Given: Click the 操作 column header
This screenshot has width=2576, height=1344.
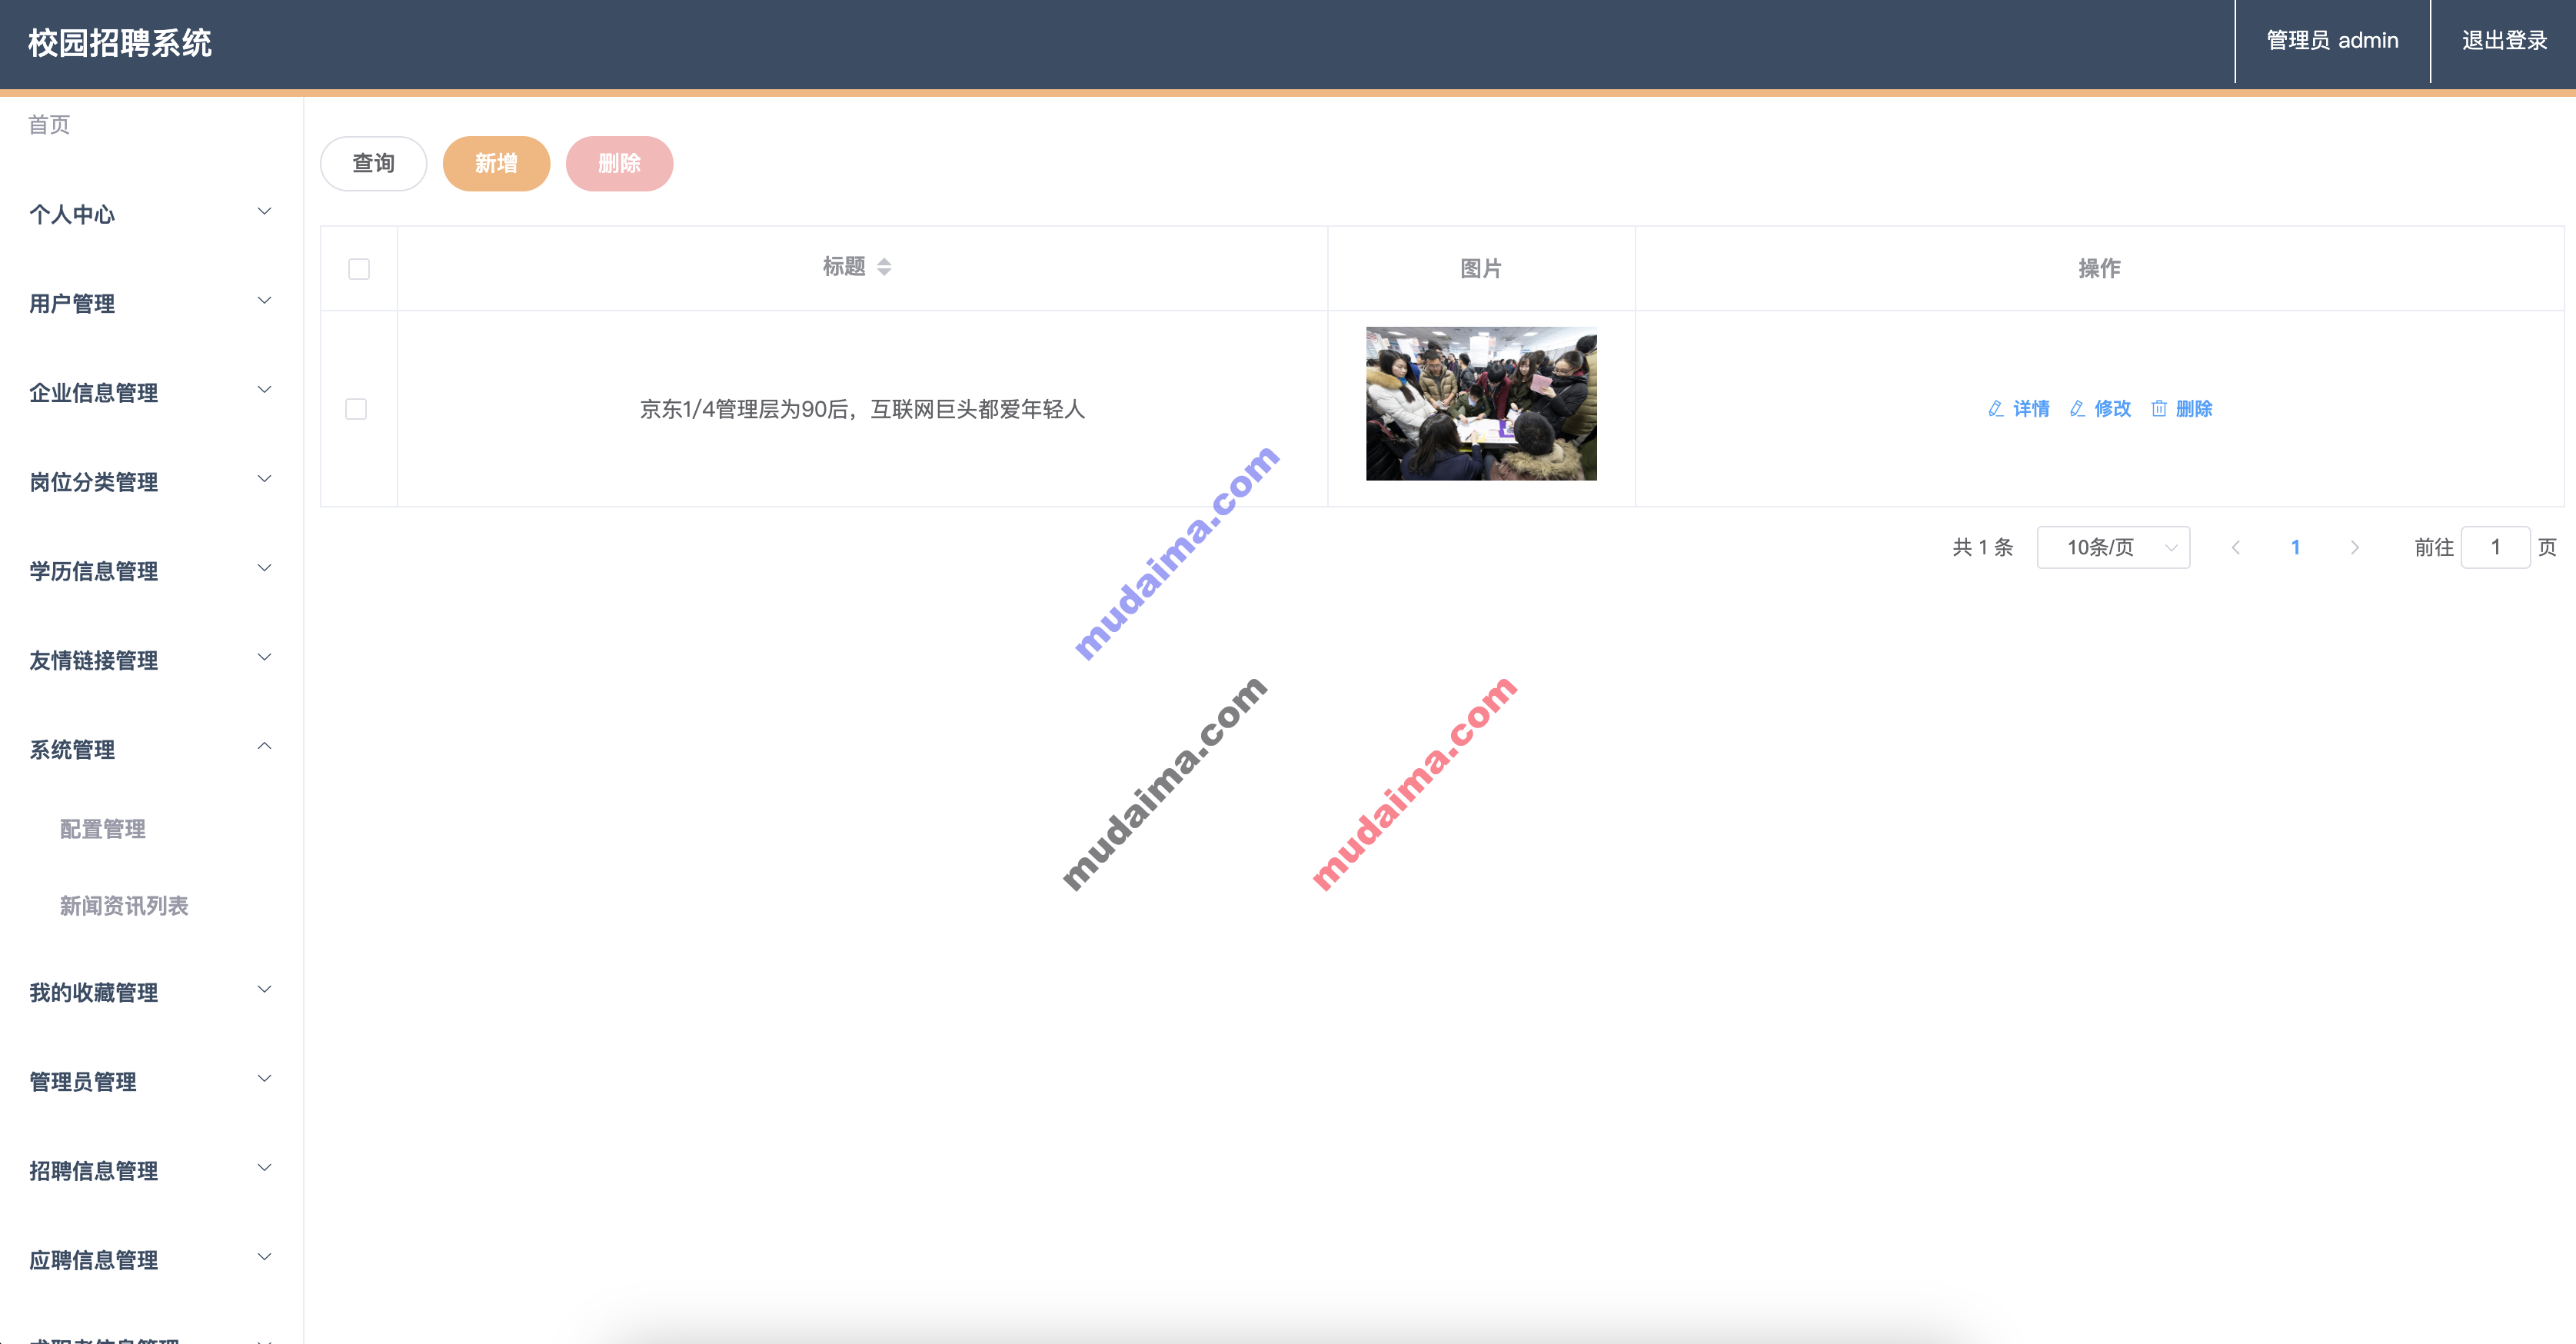Looking at the screenshot, I should coord(2099,269).
